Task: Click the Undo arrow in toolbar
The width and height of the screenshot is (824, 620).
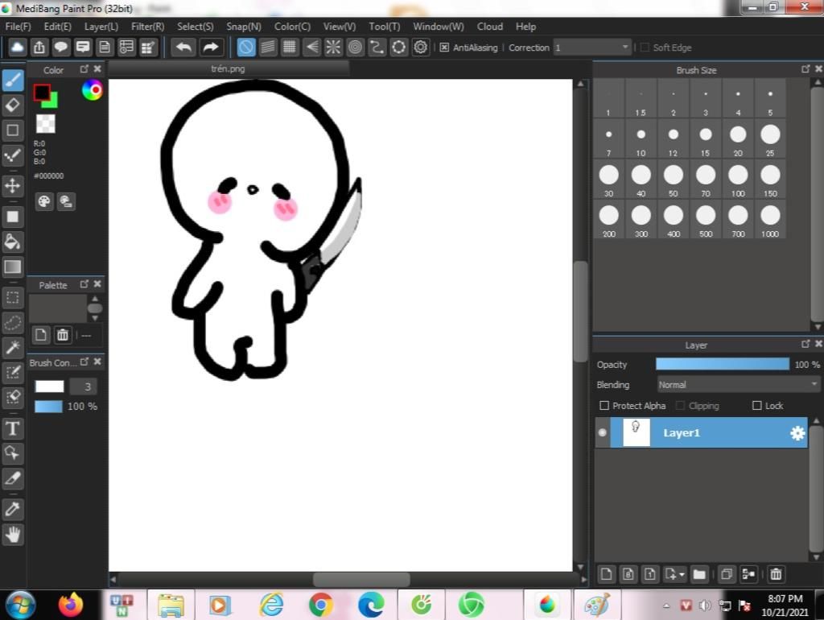Action: 183,48
